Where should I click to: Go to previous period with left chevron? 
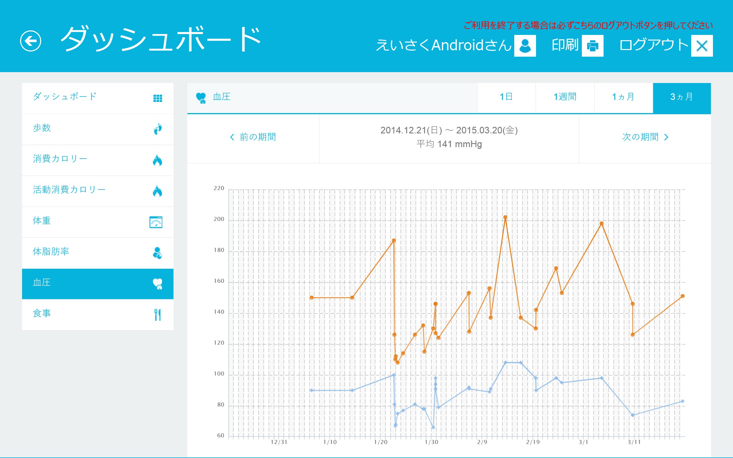coord(232,137)
